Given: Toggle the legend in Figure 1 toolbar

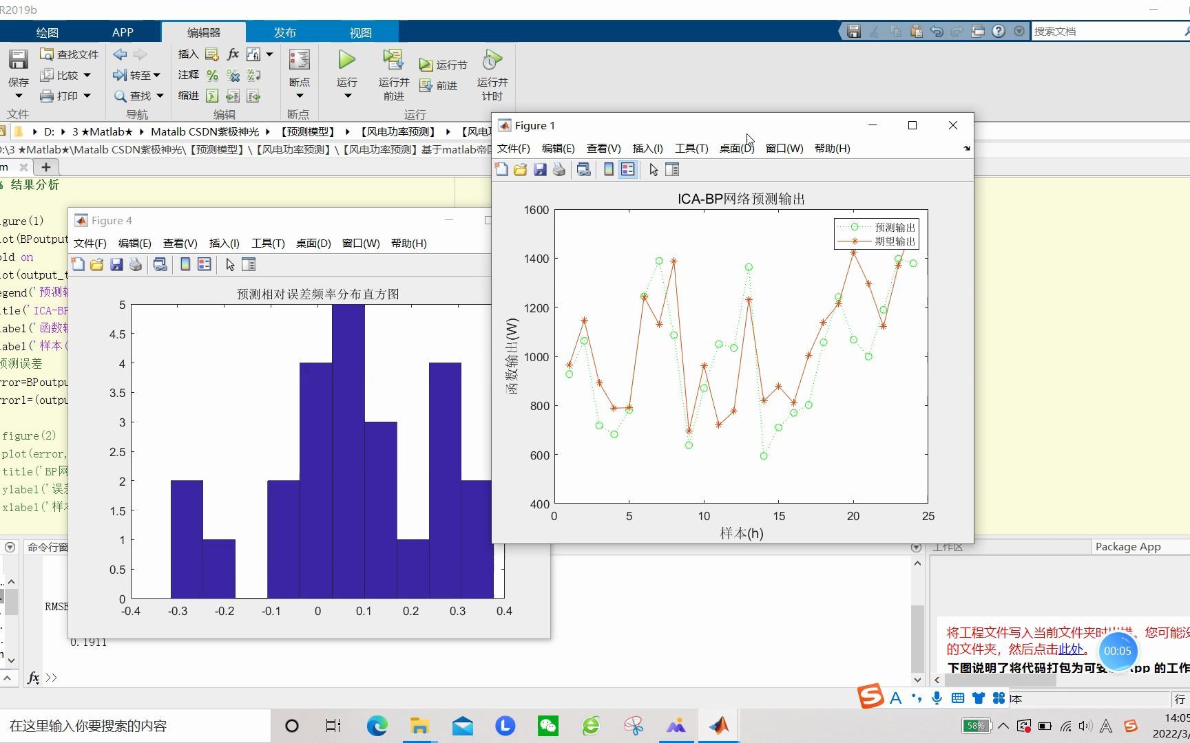Looking at the screenshot, I should [627, 169].
